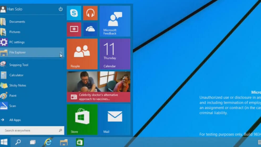This screenshot has width=261, height=147.
Task: Open the Store tile in Start menu
Action: click(x=82, y=120)
